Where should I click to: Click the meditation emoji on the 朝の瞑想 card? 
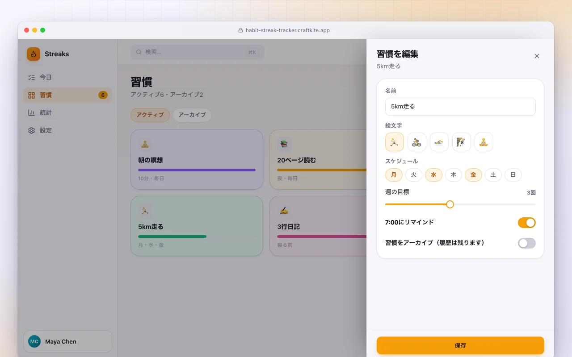pyautogui.click(x=145, y=144)
